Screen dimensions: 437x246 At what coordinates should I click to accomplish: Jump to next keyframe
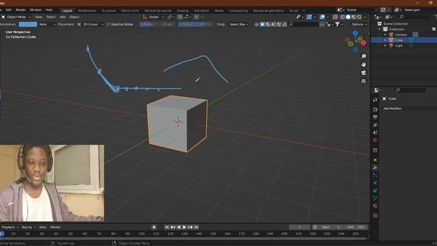(x=191, y=228)
